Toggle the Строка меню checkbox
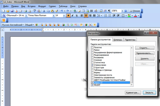 tap(93, 65)
